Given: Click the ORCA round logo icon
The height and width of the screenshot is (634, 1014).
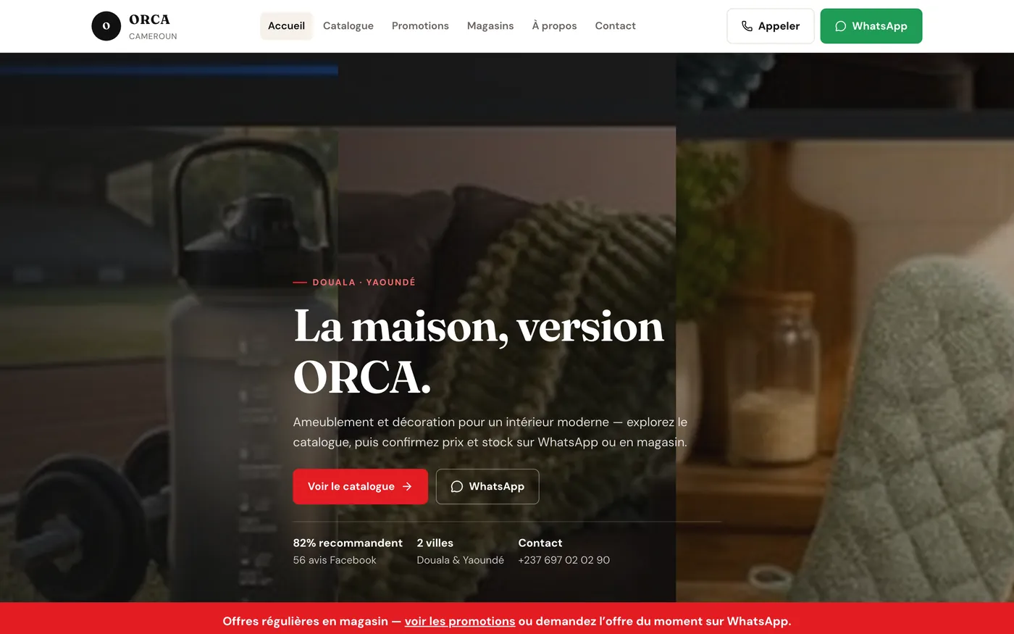Looking at the screenshot, I should tap(106, 26).
